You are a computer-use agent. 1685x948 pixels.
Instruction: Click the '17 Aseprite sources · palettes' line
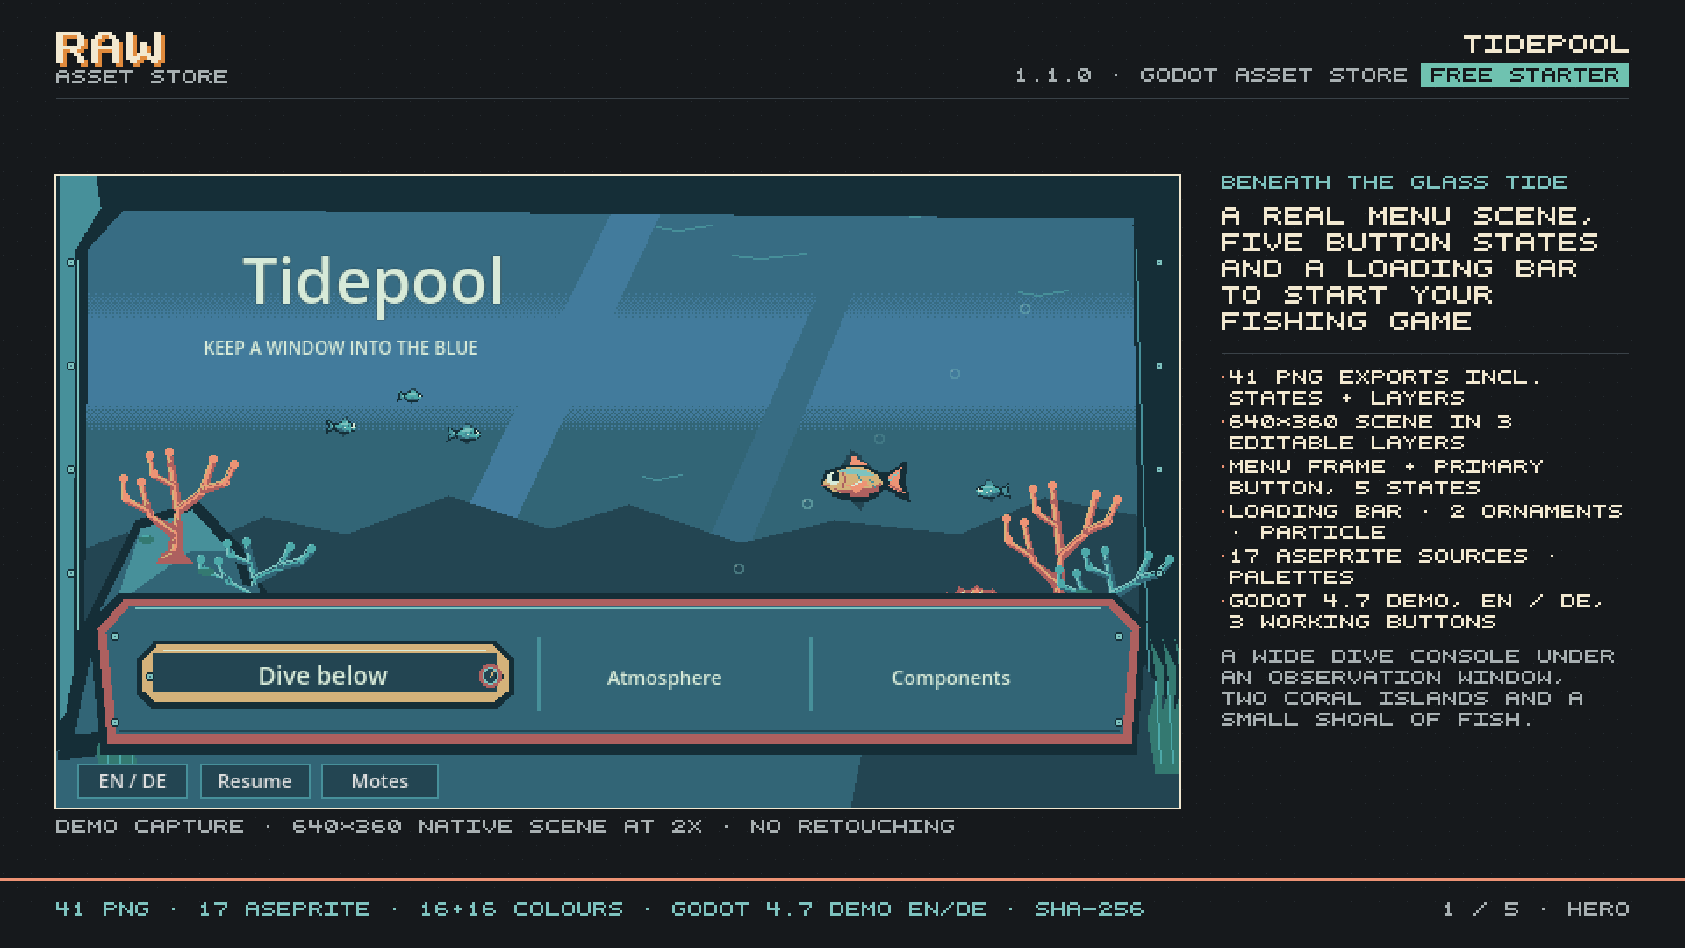(1388, 566)
